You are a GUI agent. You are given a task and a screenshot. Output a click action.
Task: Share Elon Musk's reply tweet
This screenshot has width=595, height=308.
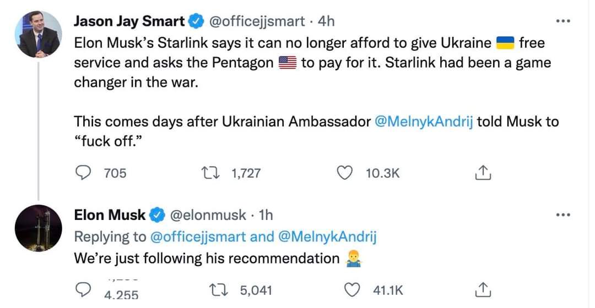click(x=482, y=290)
